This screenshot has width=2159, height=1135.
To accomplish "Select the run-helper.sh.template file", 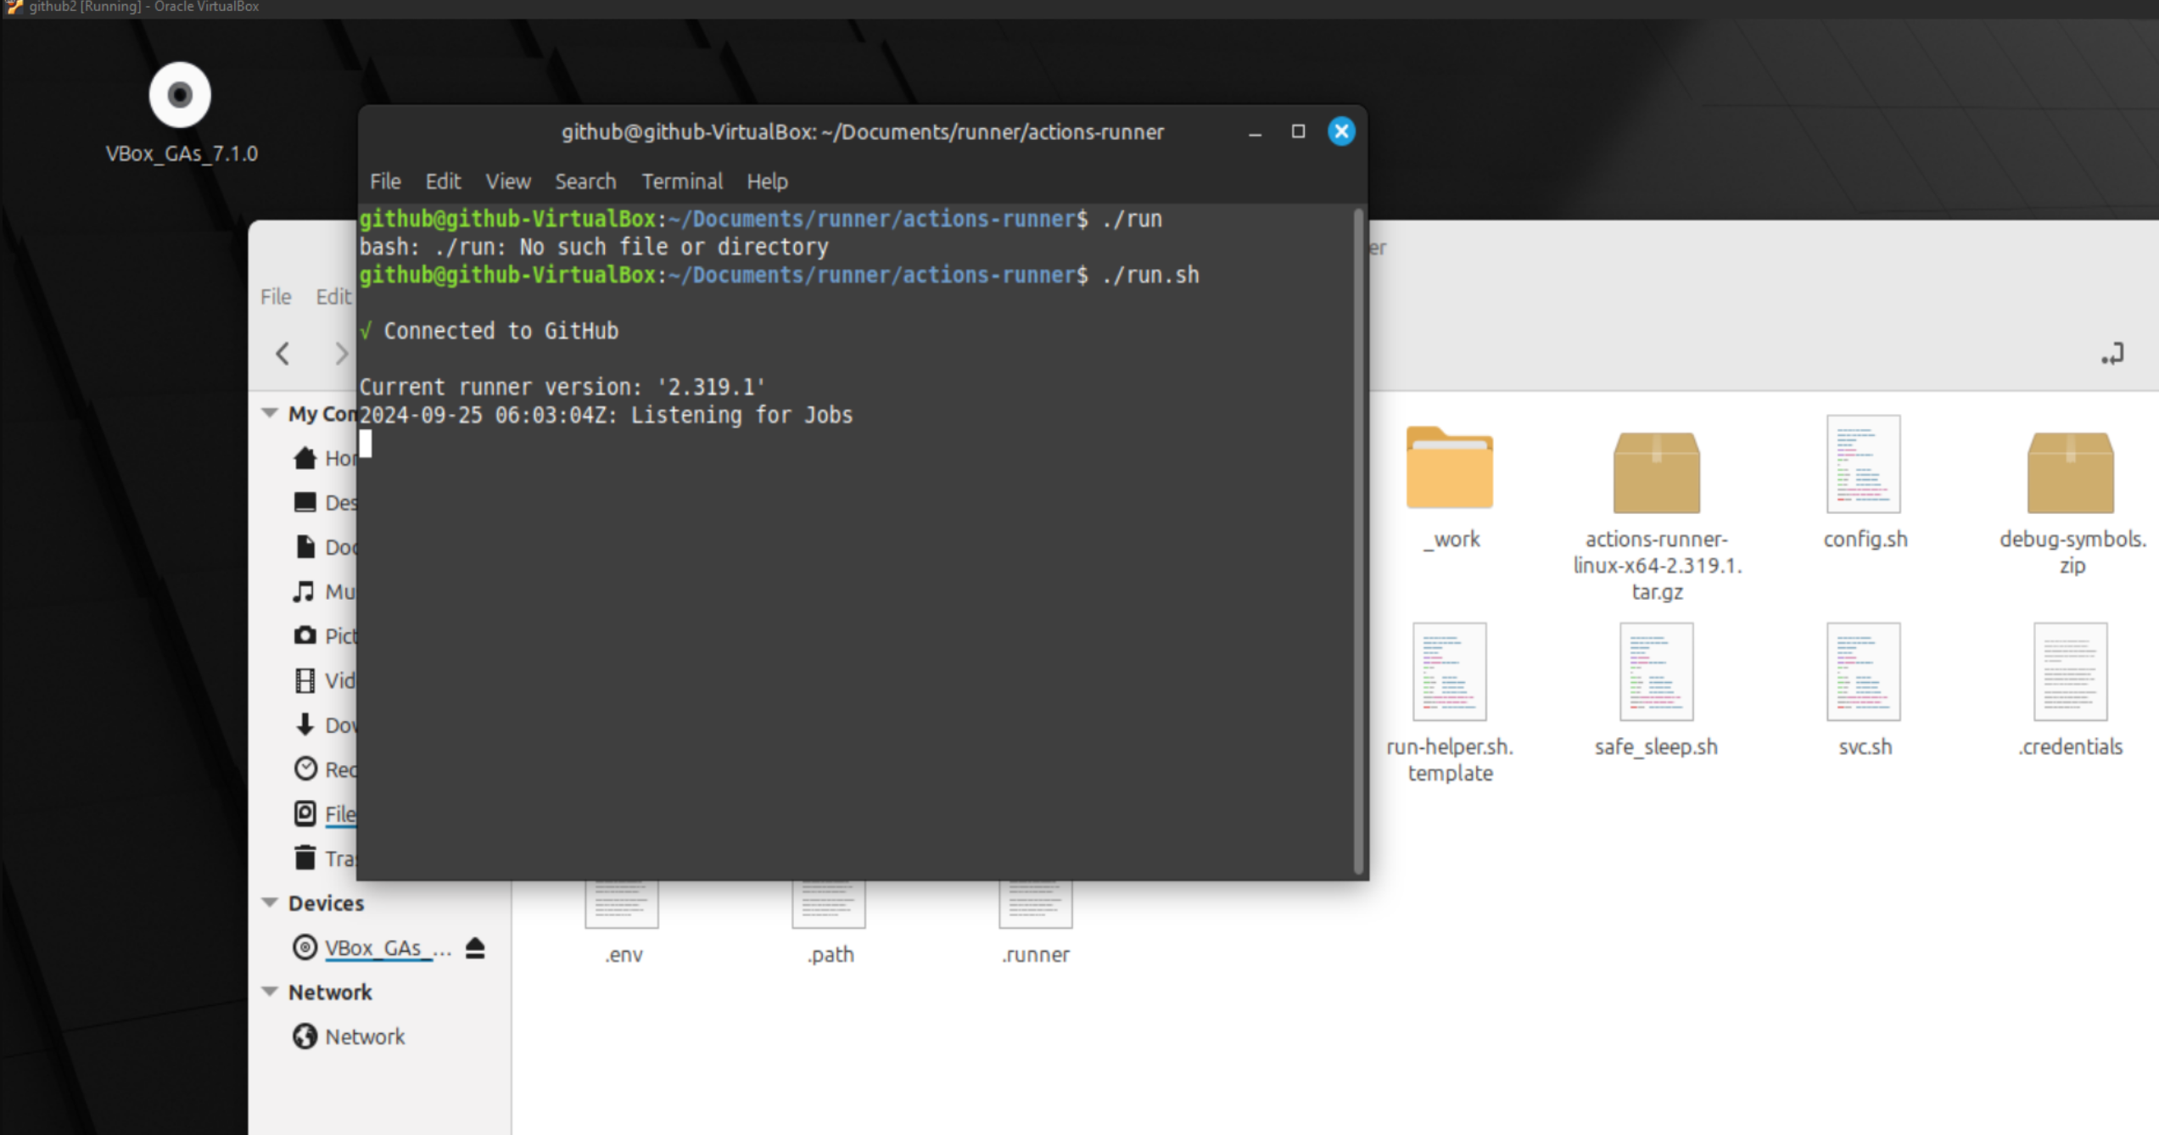I will [1449, 672].
